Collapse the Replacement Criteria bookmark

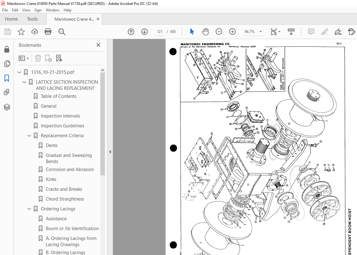29,135
